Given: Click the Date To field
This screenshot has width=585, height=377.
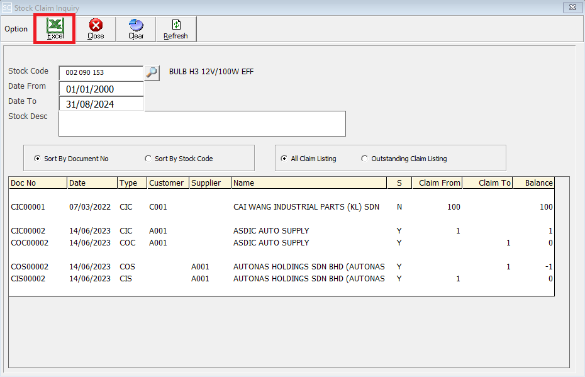Looking at the screenshot, I should tap(101, 104).
